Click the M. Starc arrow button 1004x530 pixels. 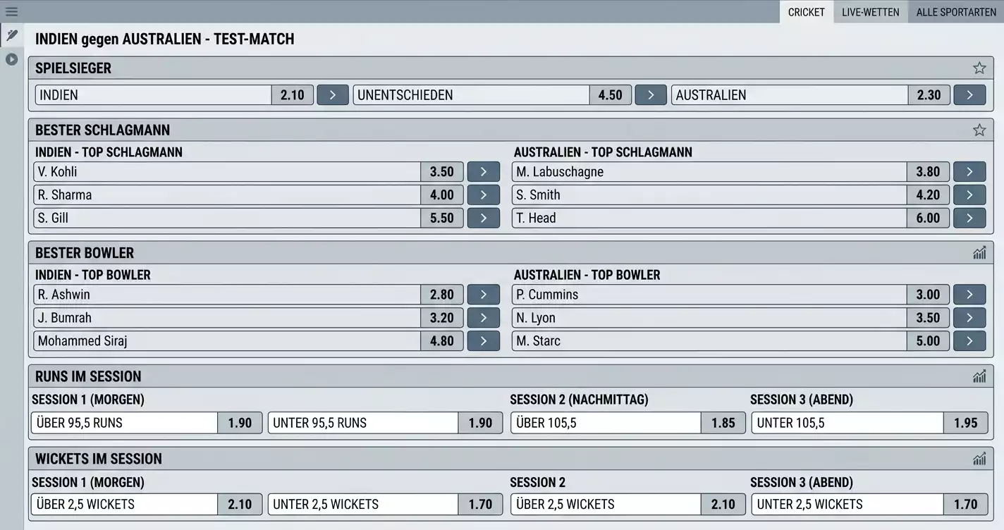(x=969, y=341)
